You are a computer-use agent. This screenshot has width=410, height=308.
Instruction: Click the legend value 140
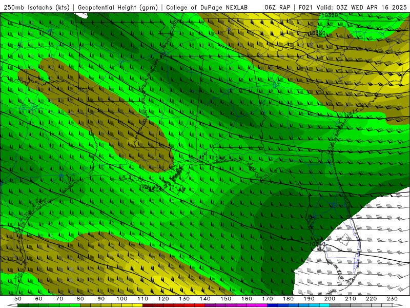pyautogui.click(x=205, y=299)
